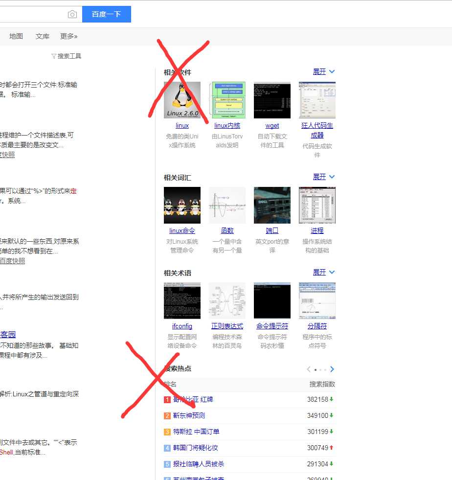Expand the 相关术语 section with 展开
The image size is (452, 480).
[x=323, y=272]
